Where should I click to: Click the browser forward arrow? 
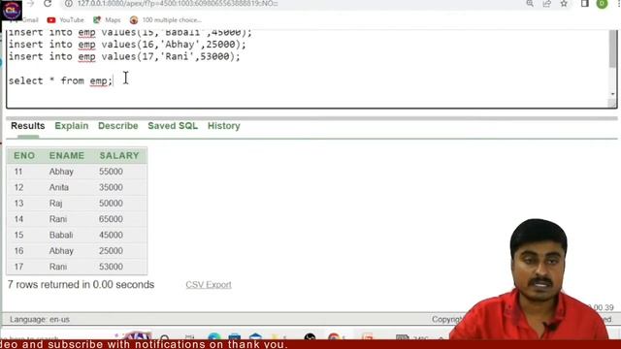pos(31,4)
